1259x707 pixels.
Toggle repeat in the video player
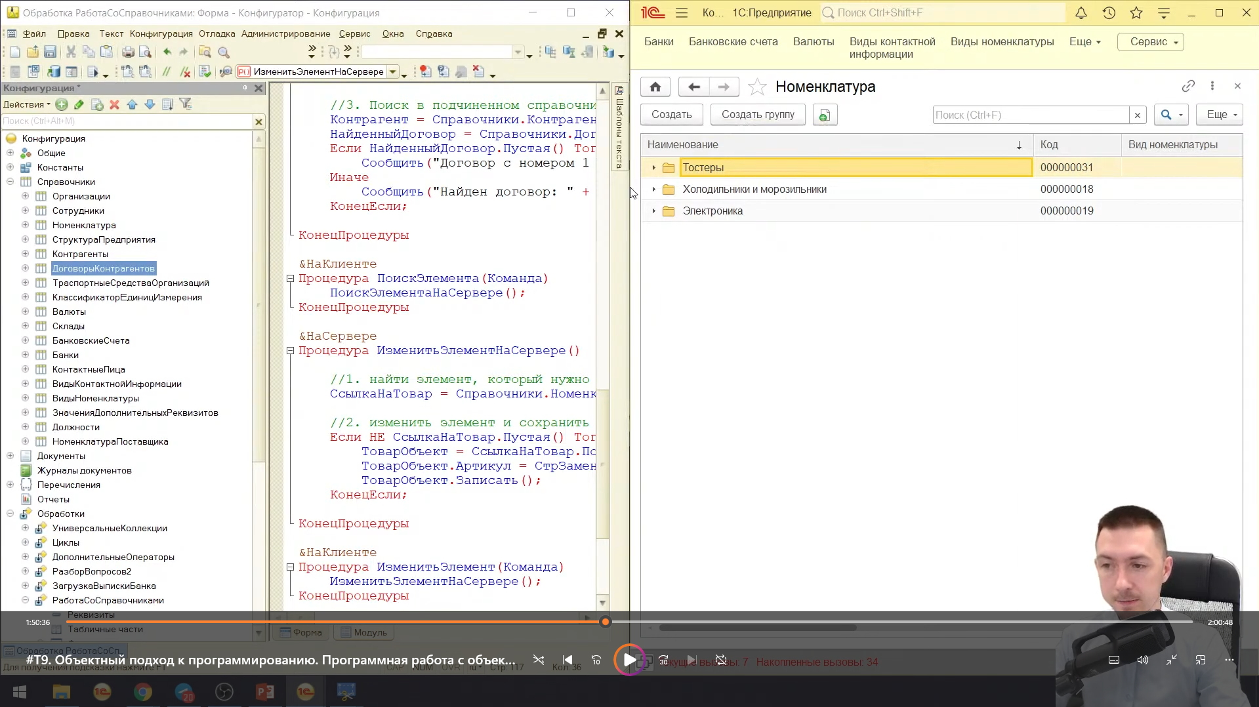tap(720, 660)
